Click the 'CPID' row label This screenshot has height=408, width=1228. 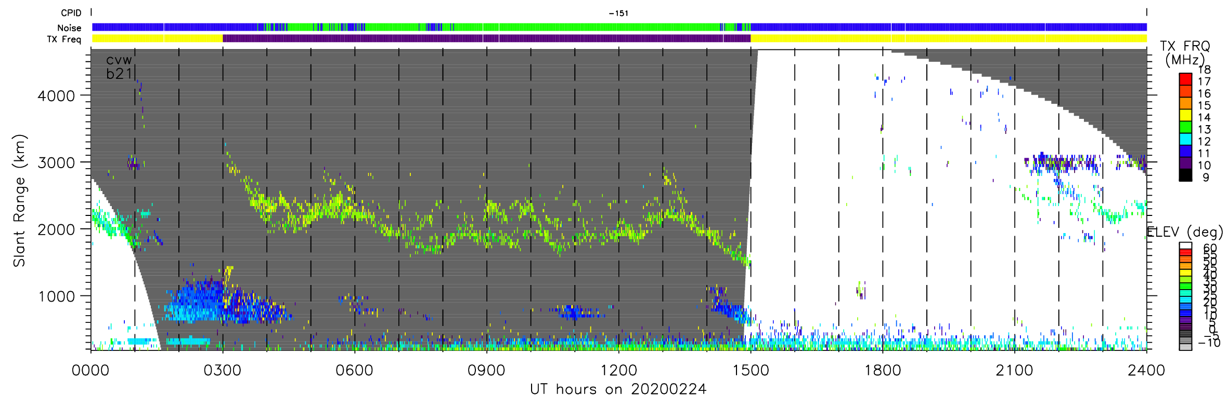[x=71, y=13]
